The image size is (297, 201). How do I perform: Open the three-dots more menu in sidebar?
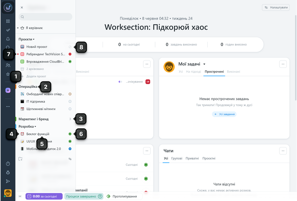pos(8,106)
